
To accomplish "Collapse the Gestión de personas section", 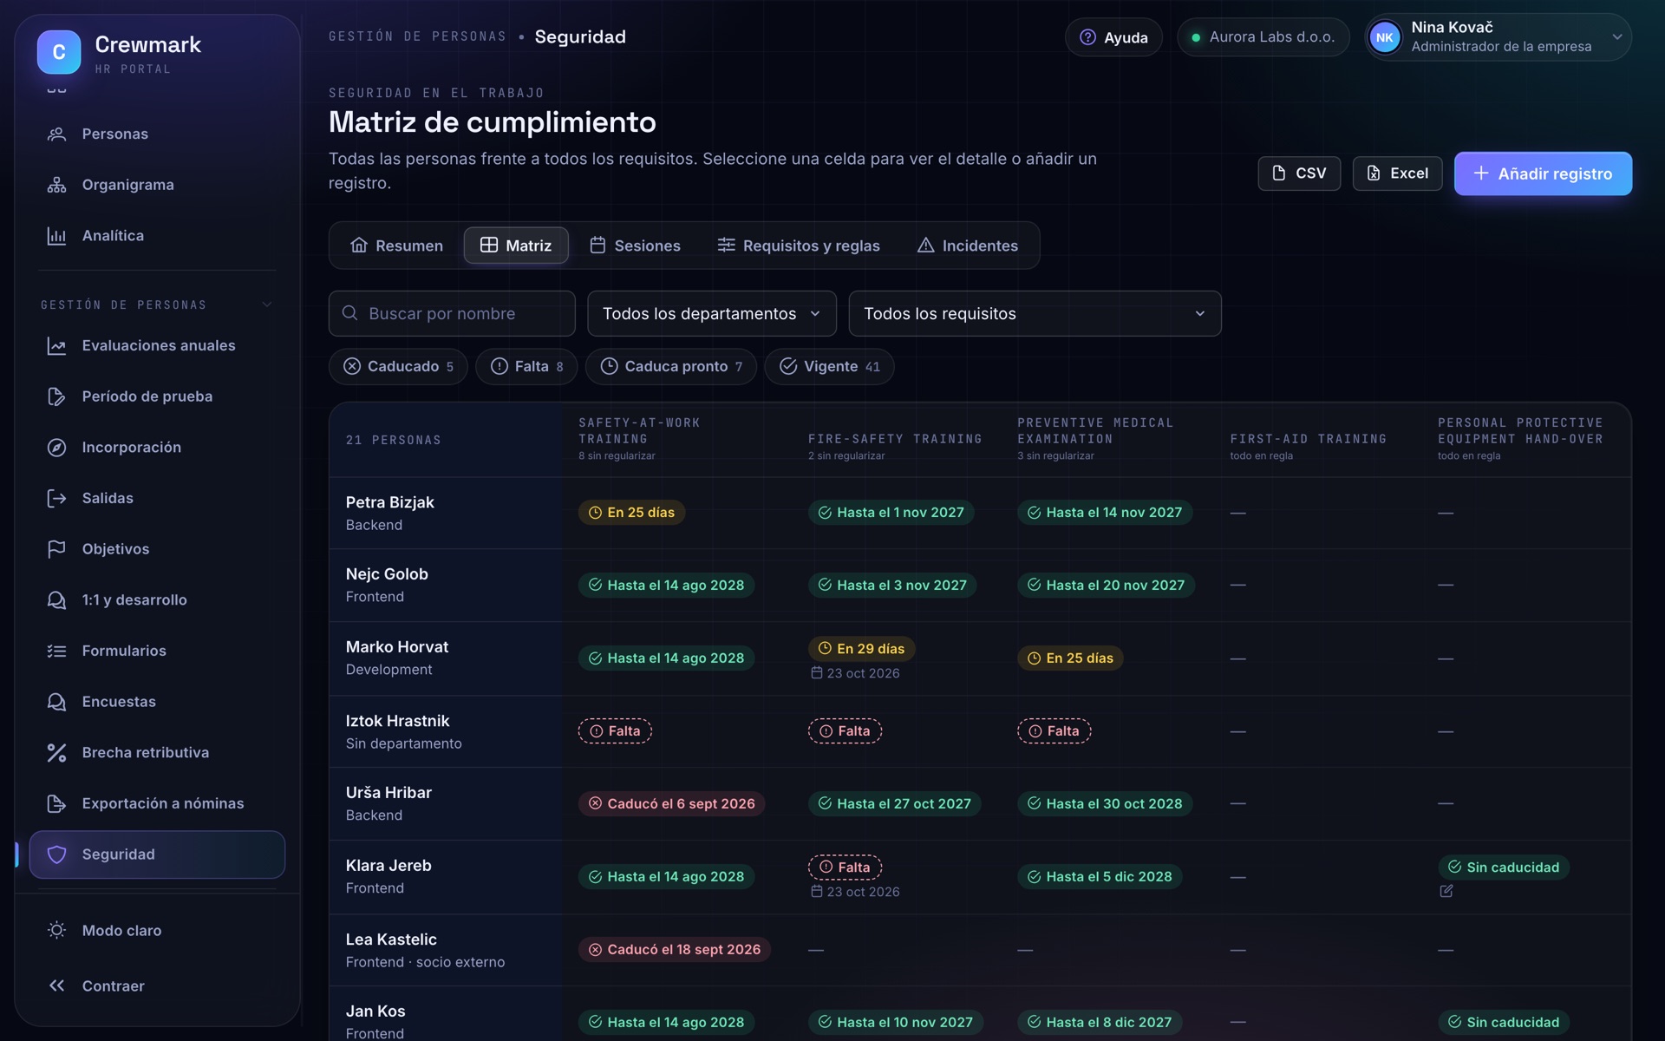I will tap(157, 304).
